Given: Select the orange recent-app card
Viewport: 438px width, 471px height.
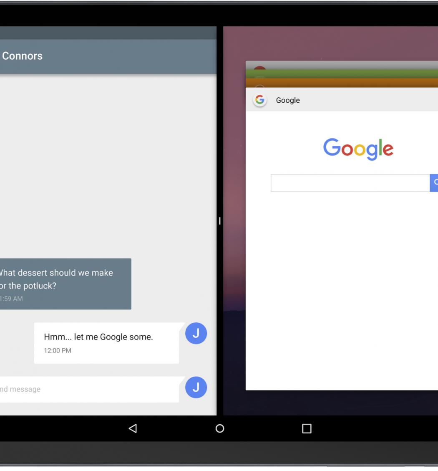Looking at the screenshot, I should 342,83.
